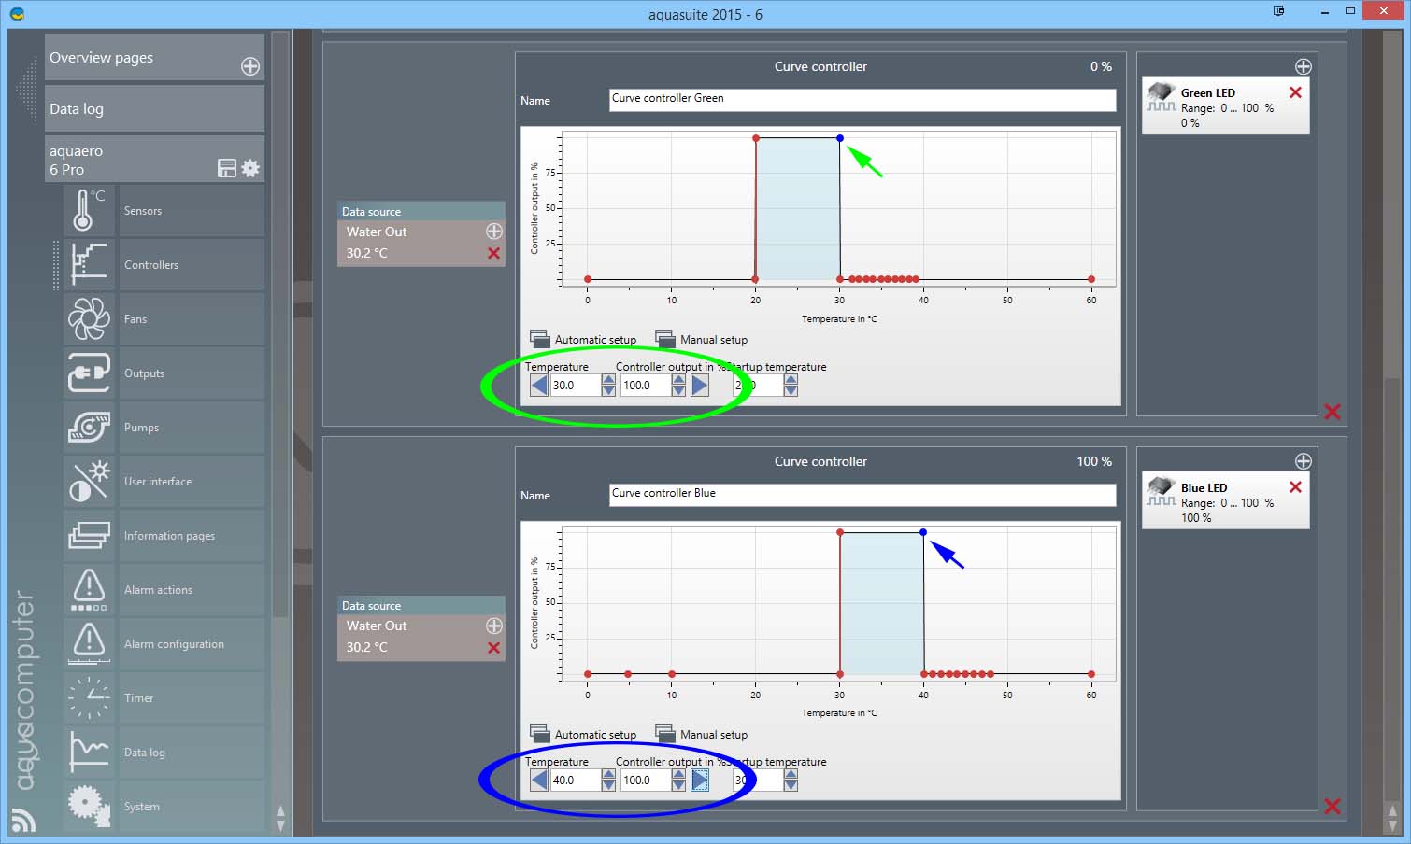Select the selected blue point on Blue curve
1411x844 pixels.
pyautogui.click(x=923, y=532)
